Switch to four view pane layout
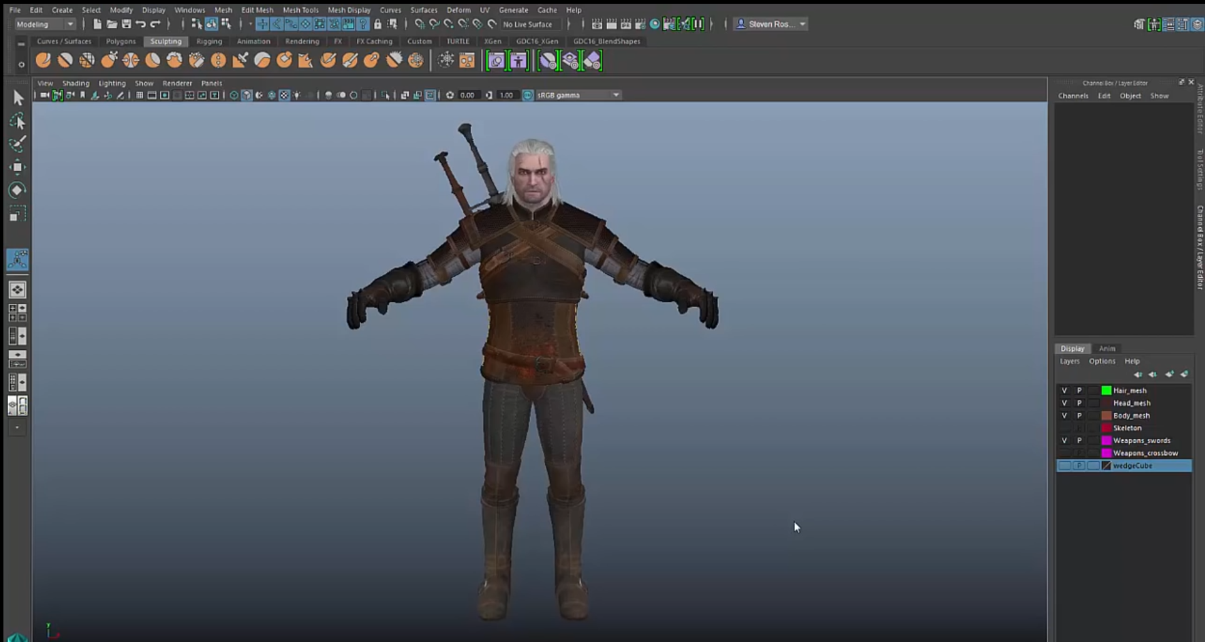Image resolution: width=1205 pixels, height=642 pixels. click(x=18, y=312)
